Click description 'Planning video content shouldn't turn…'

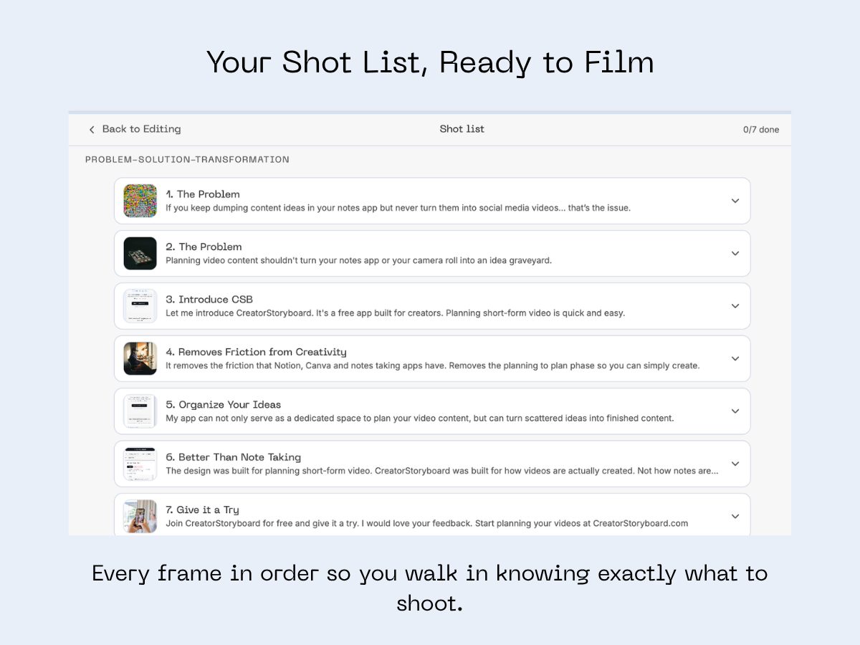point(359,260)
